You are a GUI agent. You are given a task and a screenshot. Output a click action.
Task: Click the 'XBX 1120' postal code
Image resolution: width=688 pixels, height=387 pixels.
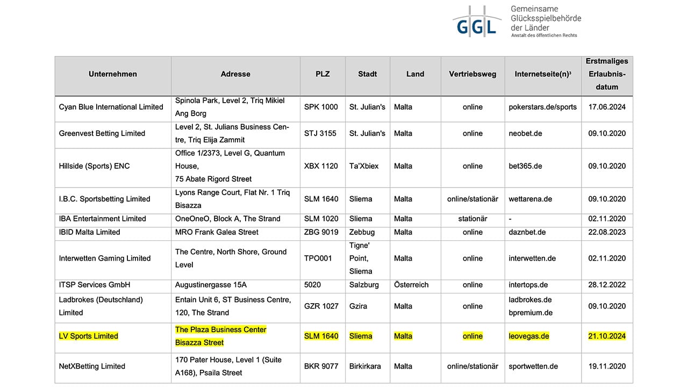[321, 166]
